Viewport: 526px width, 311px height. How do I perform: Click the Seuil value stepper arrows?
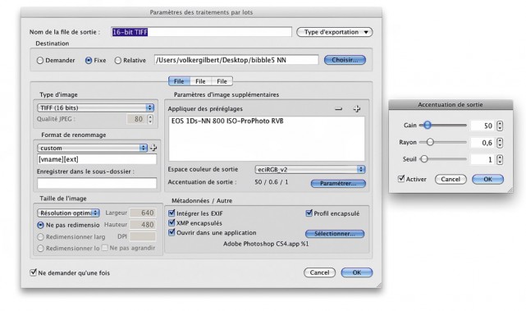tap(500, 159)
